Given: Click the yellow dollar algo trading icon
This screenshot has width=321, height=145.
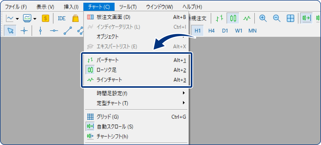Looking at the screenshot, I should click(45, 18).
